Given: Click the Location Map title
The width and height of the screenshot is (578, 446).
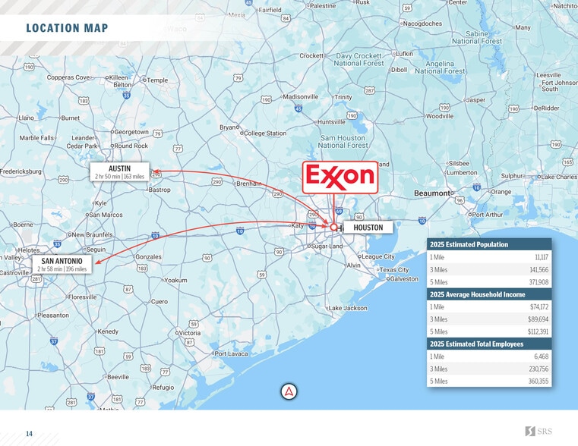Looking at the screenshot, I should coord(67,29).
